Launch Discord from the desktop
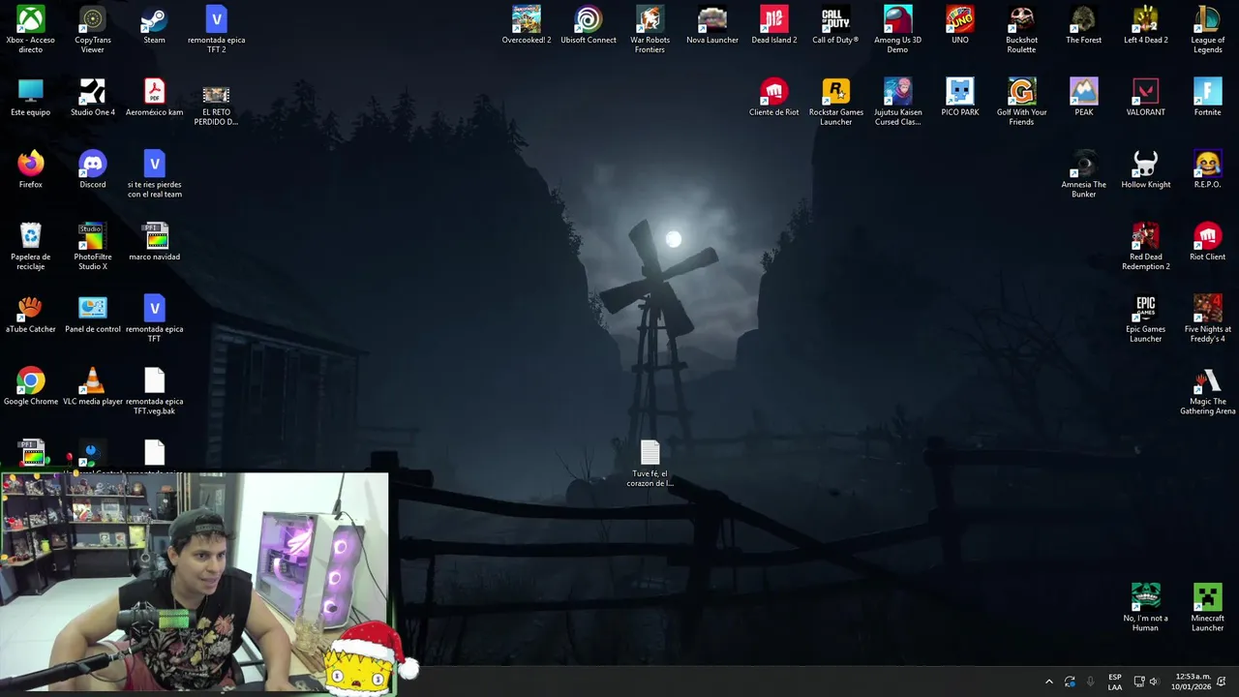The height and width of the screenshot is (697, 1239). click(x=93, y=164)
